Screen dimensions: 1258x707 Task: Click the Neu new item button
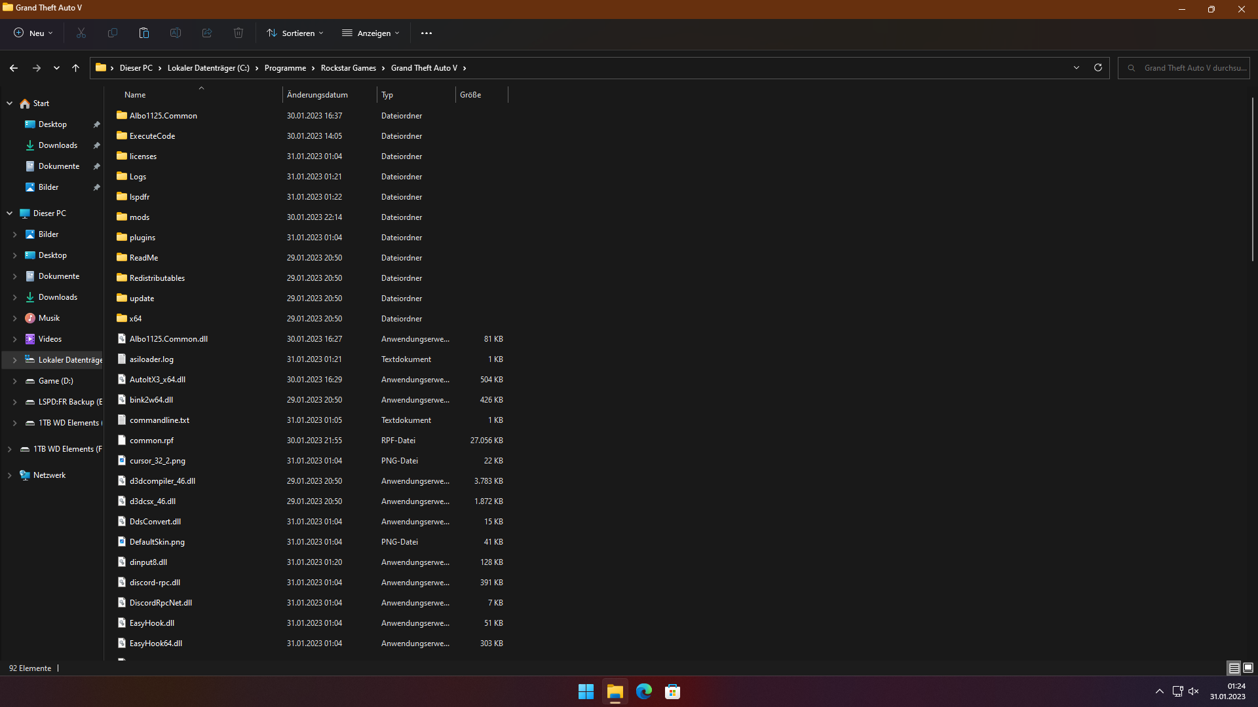coord(33,33)
